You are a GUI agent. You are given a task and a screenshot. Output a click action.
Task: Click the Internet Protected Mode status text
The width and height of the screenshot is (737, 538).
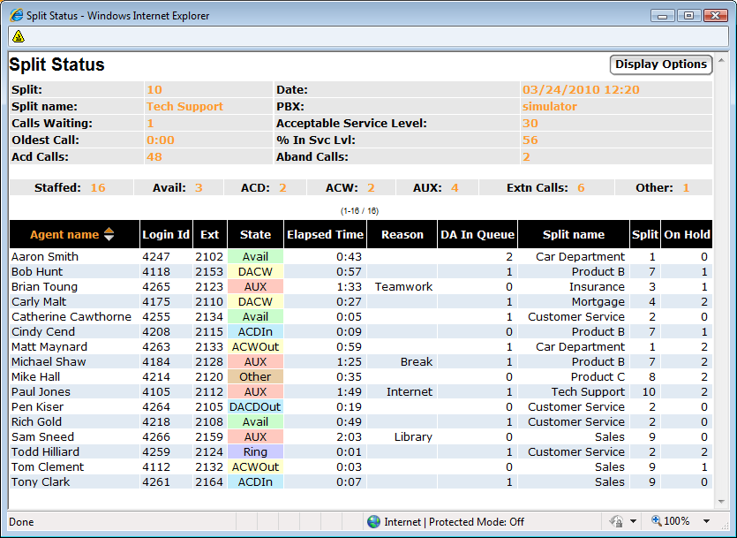[x=454, y=521]
